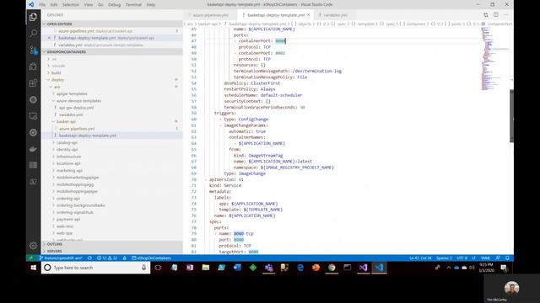540x303 pixels.
Task: Collapse the ESHOPONCONTAINERS section
Action: pyautogui.click(x=112, y=52)
